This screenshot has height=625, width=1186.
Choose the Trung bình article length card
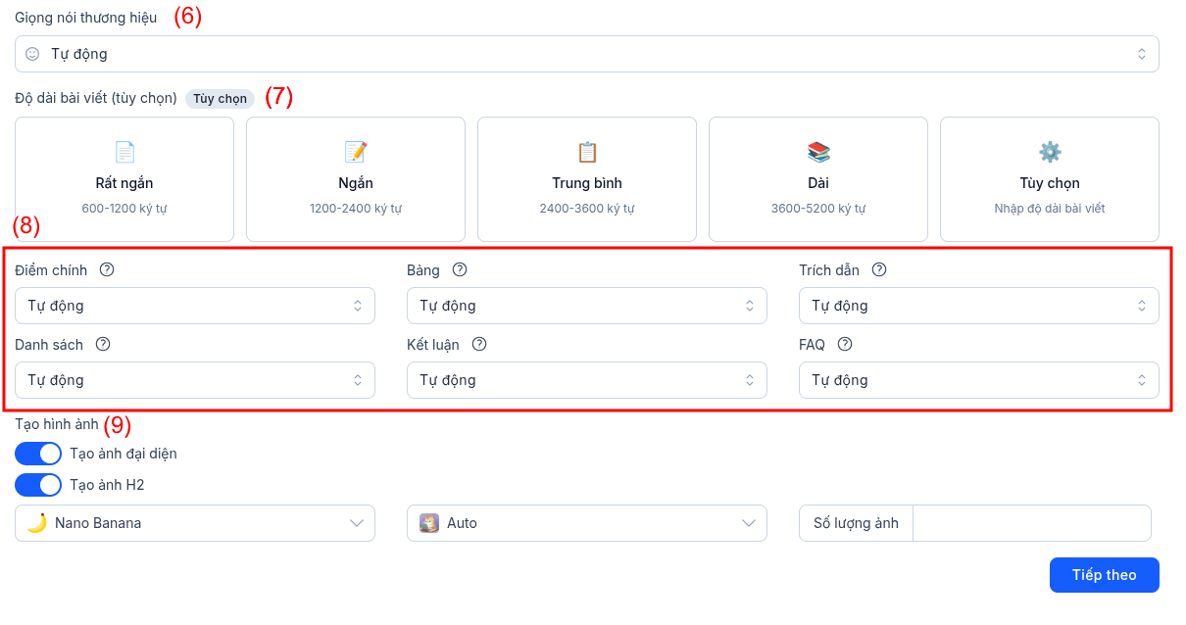point(587,179)
